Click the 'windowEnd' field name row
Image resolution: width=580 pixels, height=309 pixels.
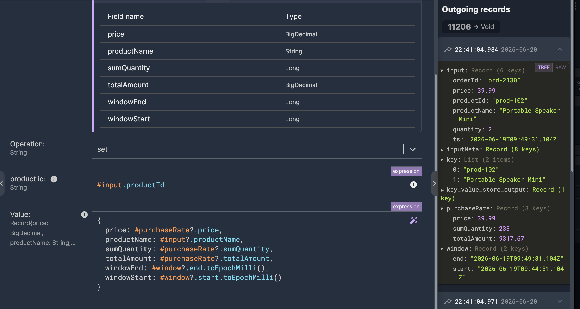pos(257,102)
